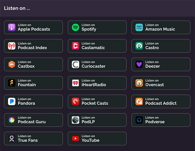Click the purple heart Deezer icon
Image resolution: width=195 pixels, height=151 pixels.
139,64
